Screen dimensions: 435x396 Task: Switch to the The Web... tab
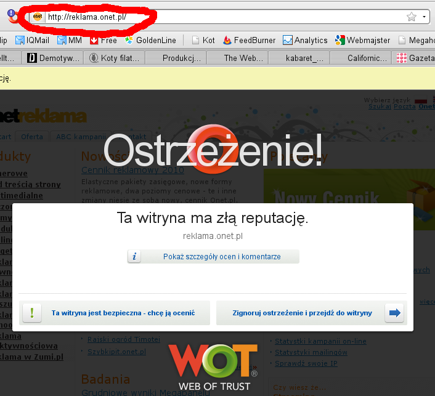(237, 58)
